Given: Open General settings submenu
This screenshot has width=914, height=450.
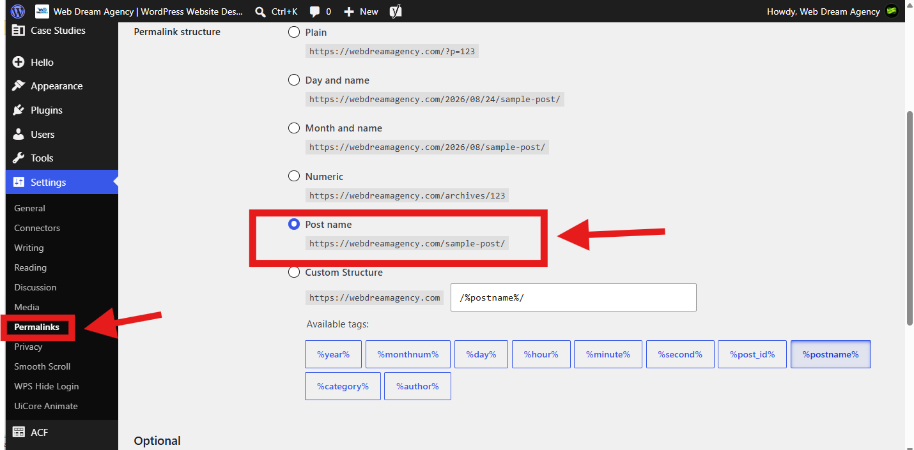Looking at the screenshot, I should (x=29, y=208).
